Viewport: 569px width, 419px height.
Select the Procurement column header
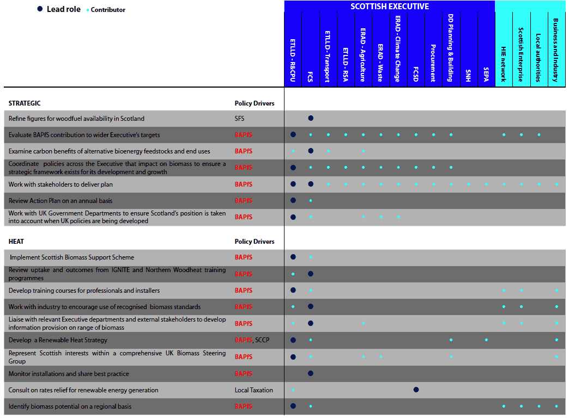(x=433, y=63)
